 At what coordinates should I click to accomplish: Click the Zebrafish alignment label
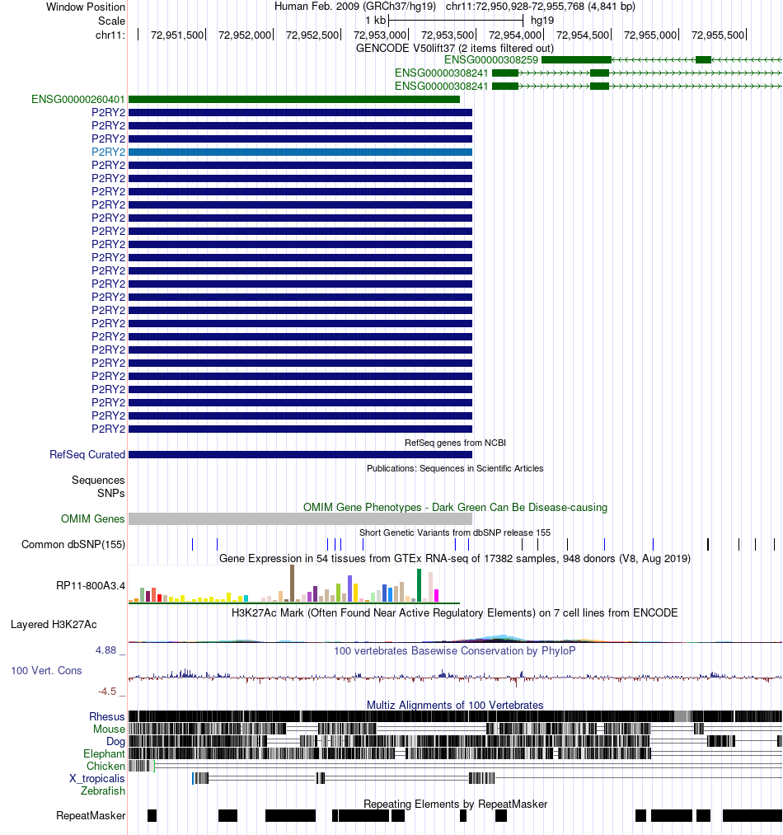click(x=103, y=790)
